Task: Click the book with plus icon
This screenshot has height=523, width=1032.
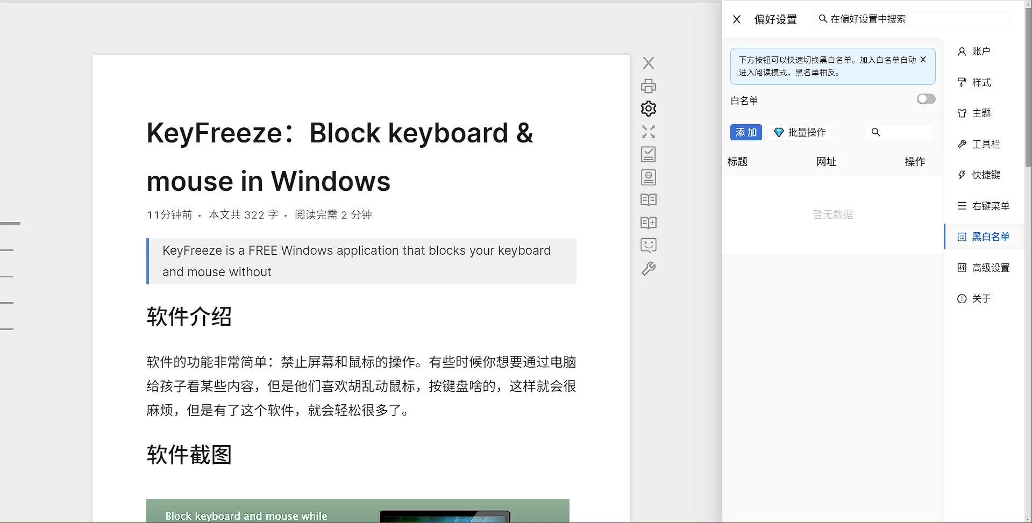Action: coord(649,223)
